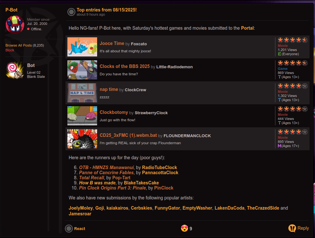Visit author StrawberryClock's profile
This screenshot has height=238, width=315.
point(151,113)
